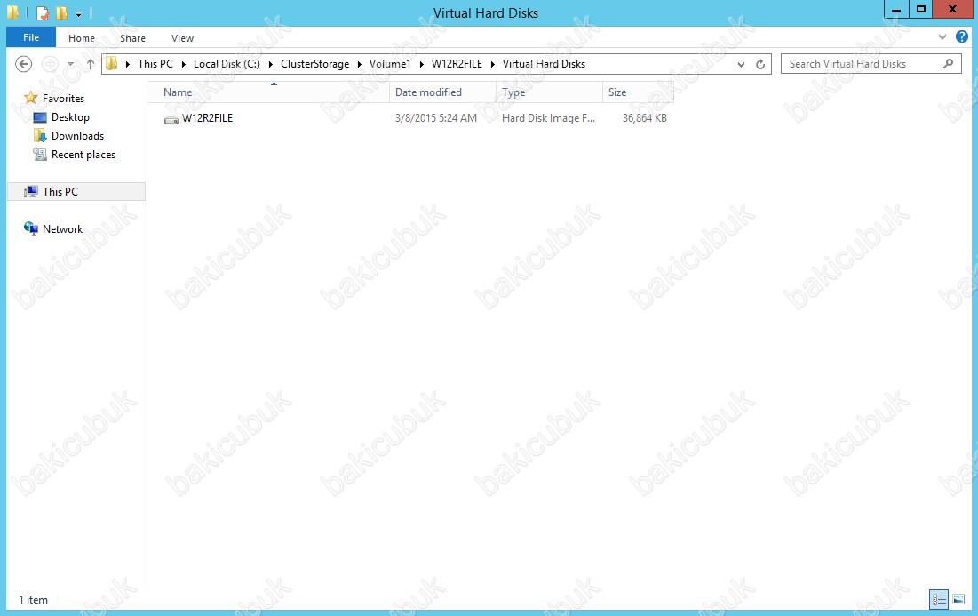Close the Virtual Hard Disks window

tap(952, 10)
